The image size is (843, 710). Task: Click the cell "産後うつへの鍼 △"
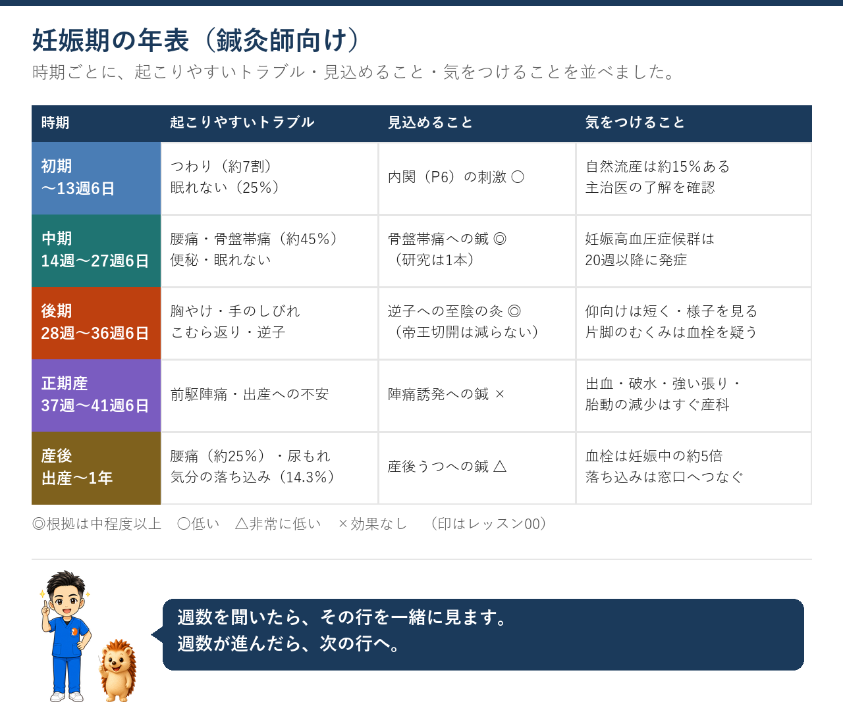pyautogui.click(x=477, y=468)
